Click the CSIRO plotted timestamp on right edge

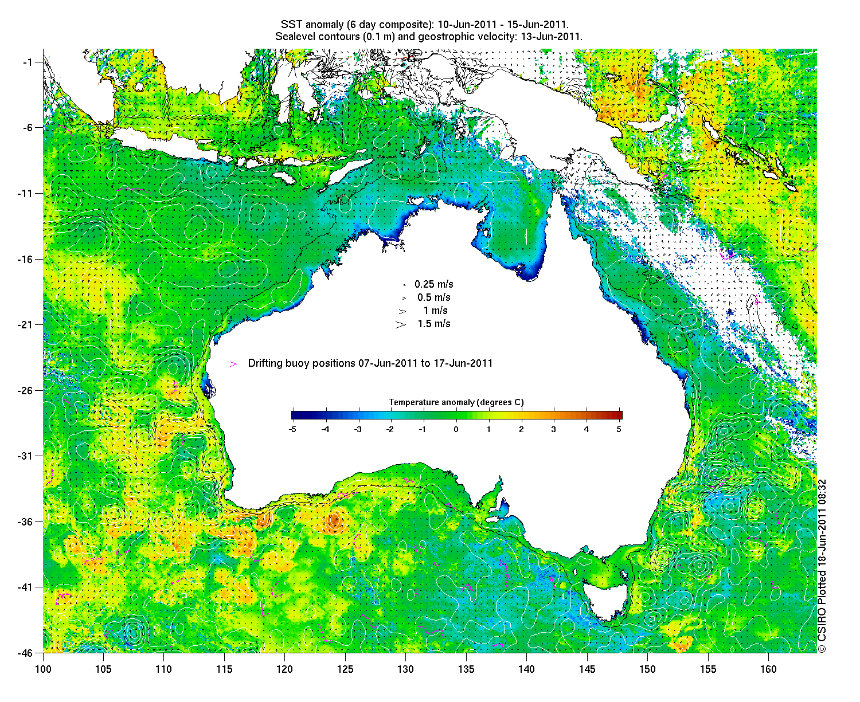pos(822,566)
